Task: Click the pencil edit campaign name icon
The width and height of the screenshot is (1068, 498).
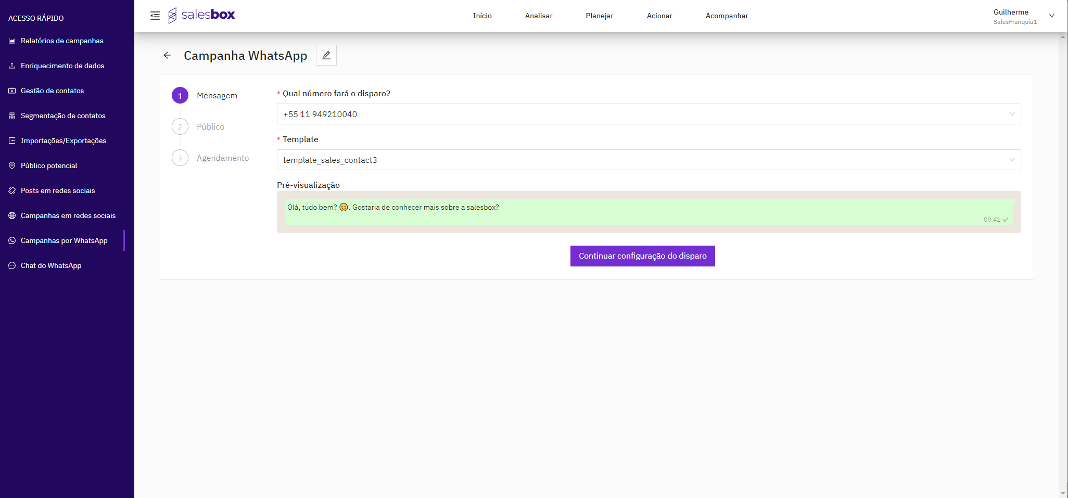Action: pos(326,55)
